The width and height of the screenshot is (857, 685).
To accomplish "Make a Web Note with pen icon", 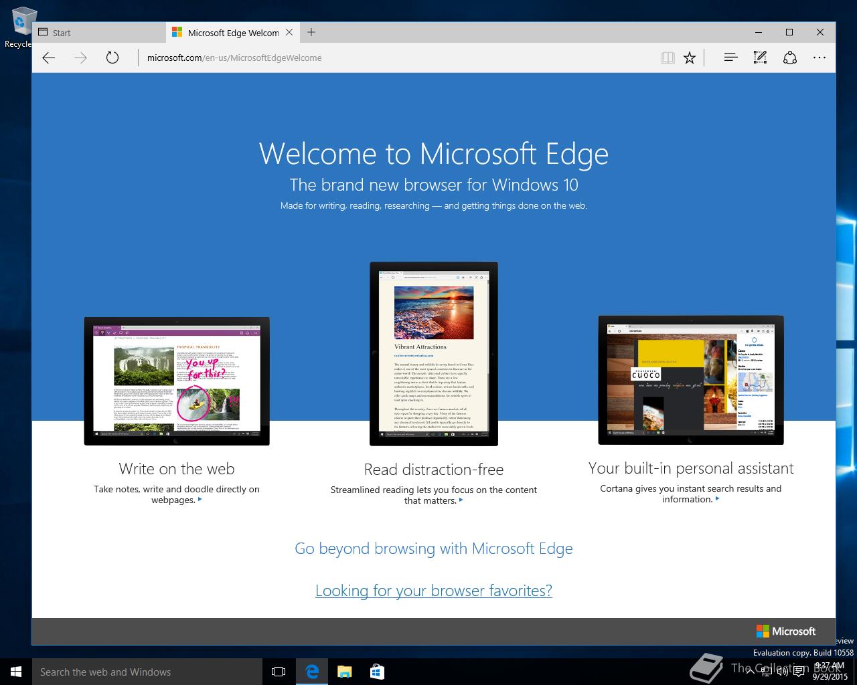I will 760,58.
